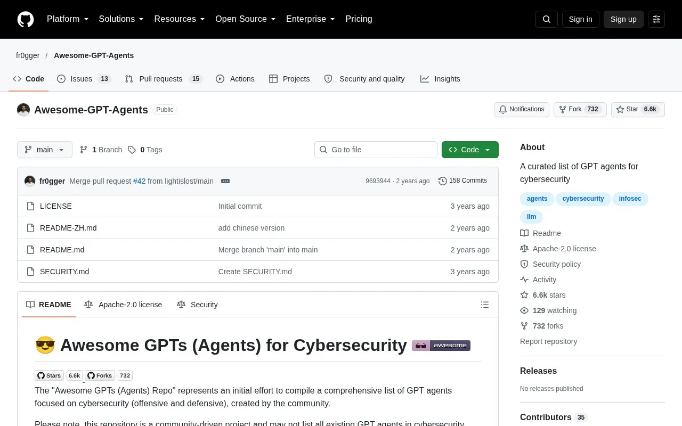Viewport: 682px width, 426px height.
Task: Open the SECURITY.md file
Action: (64, 272)
